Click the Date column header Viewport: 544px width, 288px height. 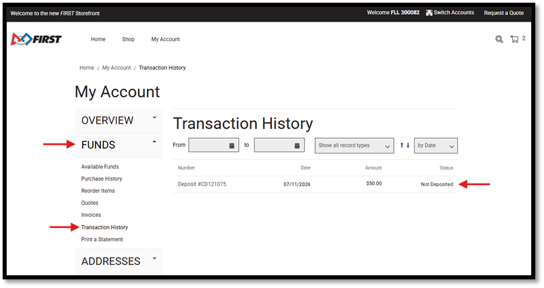tap(306, 168)
